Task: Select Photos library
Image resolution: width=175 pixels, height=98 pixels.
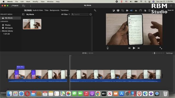Action: [8, 25]
